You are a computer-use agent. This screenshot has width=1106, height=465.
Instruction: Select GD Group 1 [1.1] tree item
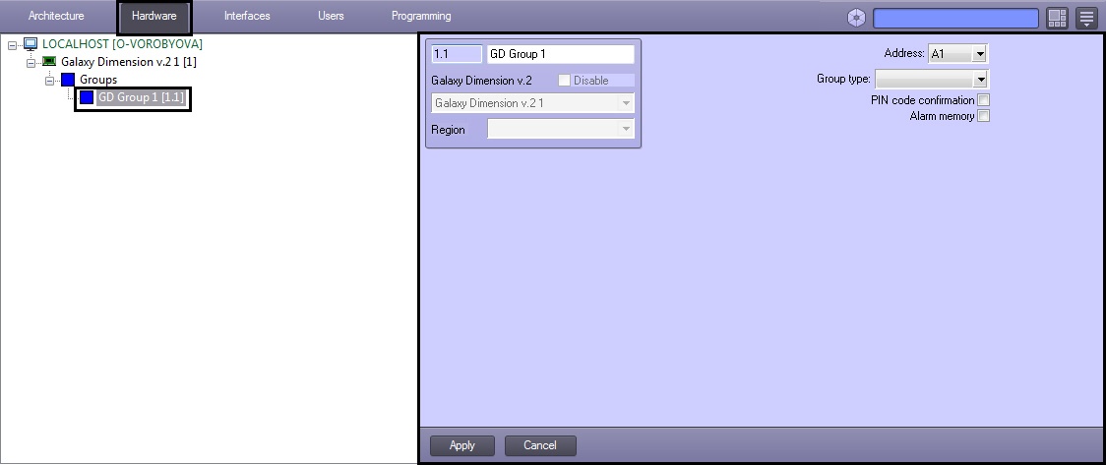141,97
